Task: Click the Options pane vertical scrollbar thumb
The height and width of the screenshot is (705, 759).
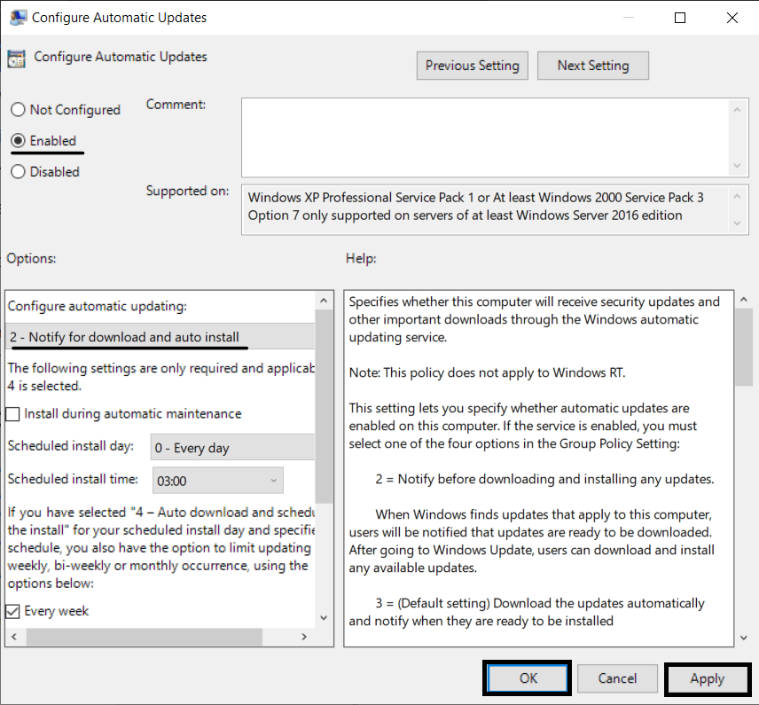Action: (x=324, y=407)
